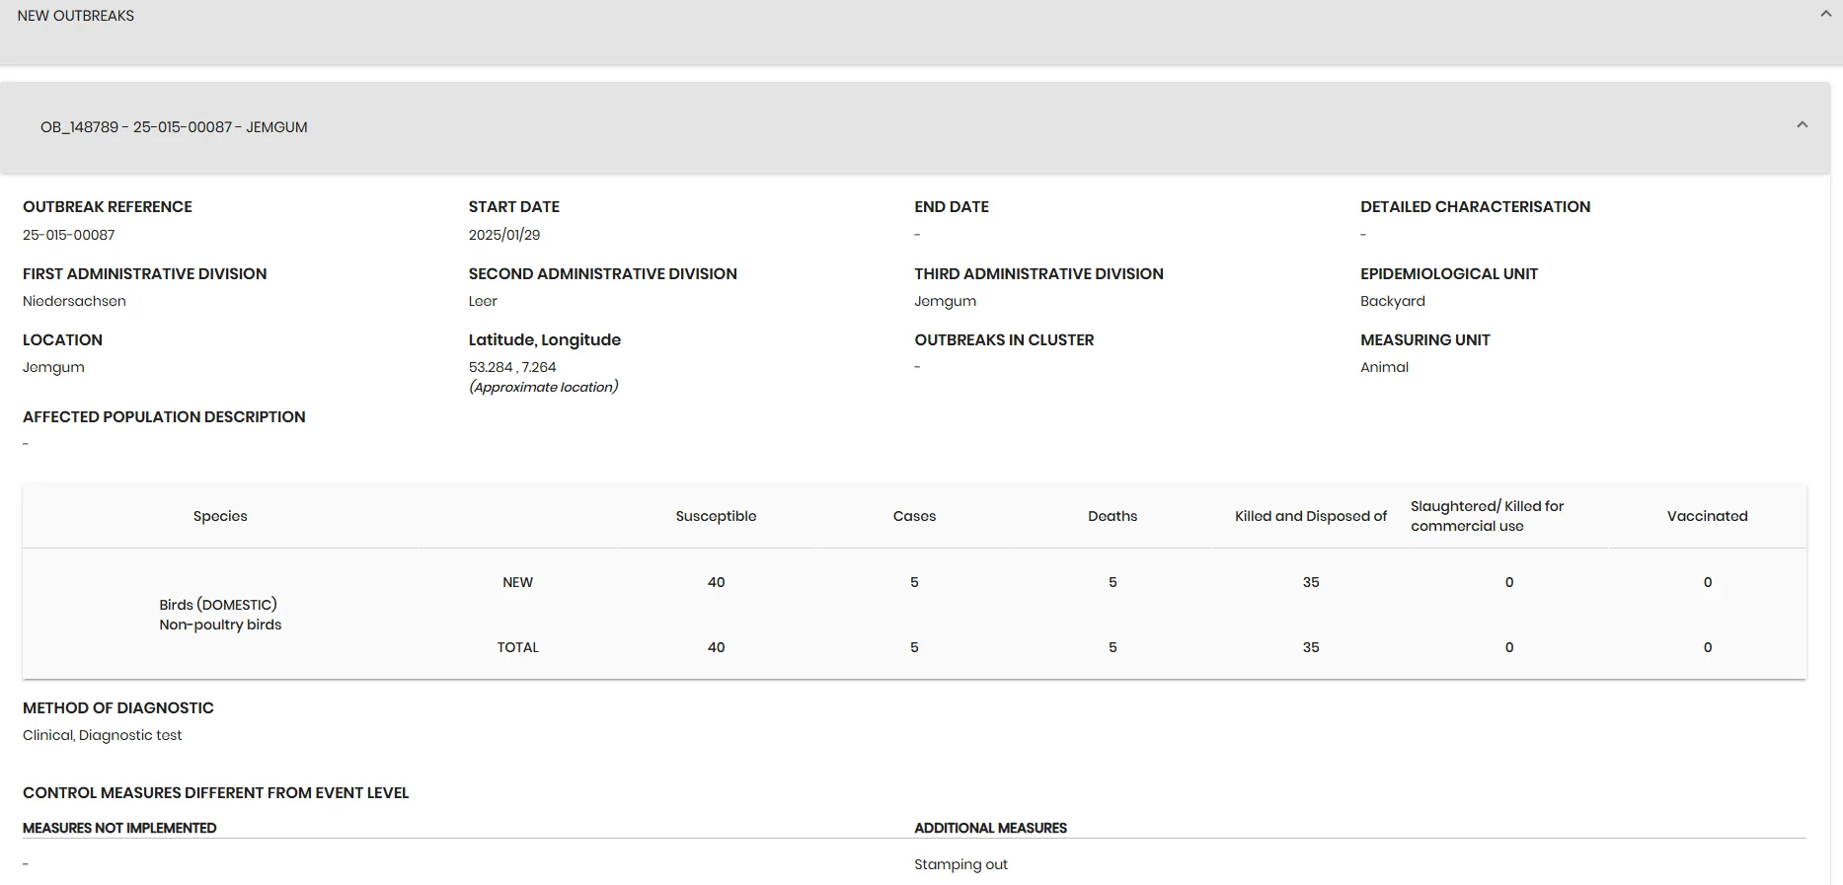
Task: Click the Backyard epidemiological unit value
Action: pyautogui.click(x=1393, y=301)
